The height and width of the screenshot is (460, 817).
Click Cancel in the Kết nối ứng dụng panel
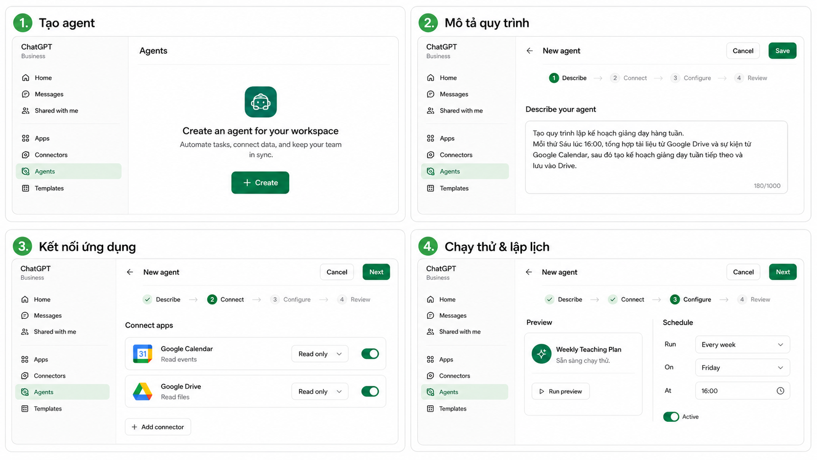[x=337, y=272]
